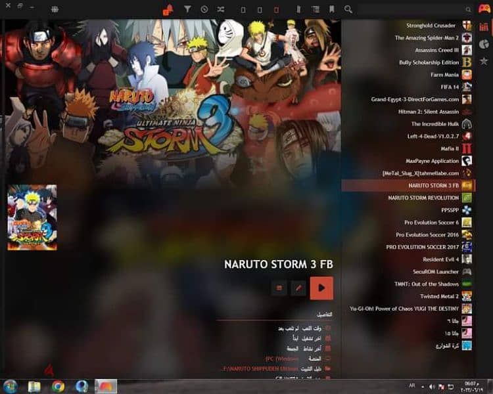
Task: Select Left-4-Dead-V1.0.2.7 entry
Action: [408, 137]
